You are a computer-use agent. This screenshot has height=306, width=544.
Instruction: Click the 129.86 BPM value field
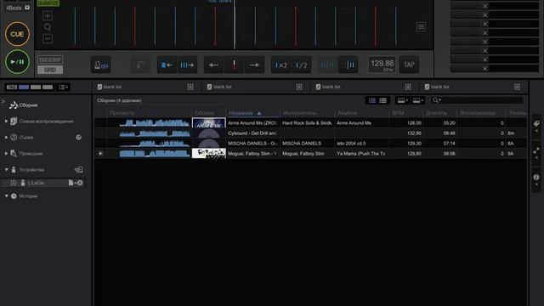tap(382, 65)
